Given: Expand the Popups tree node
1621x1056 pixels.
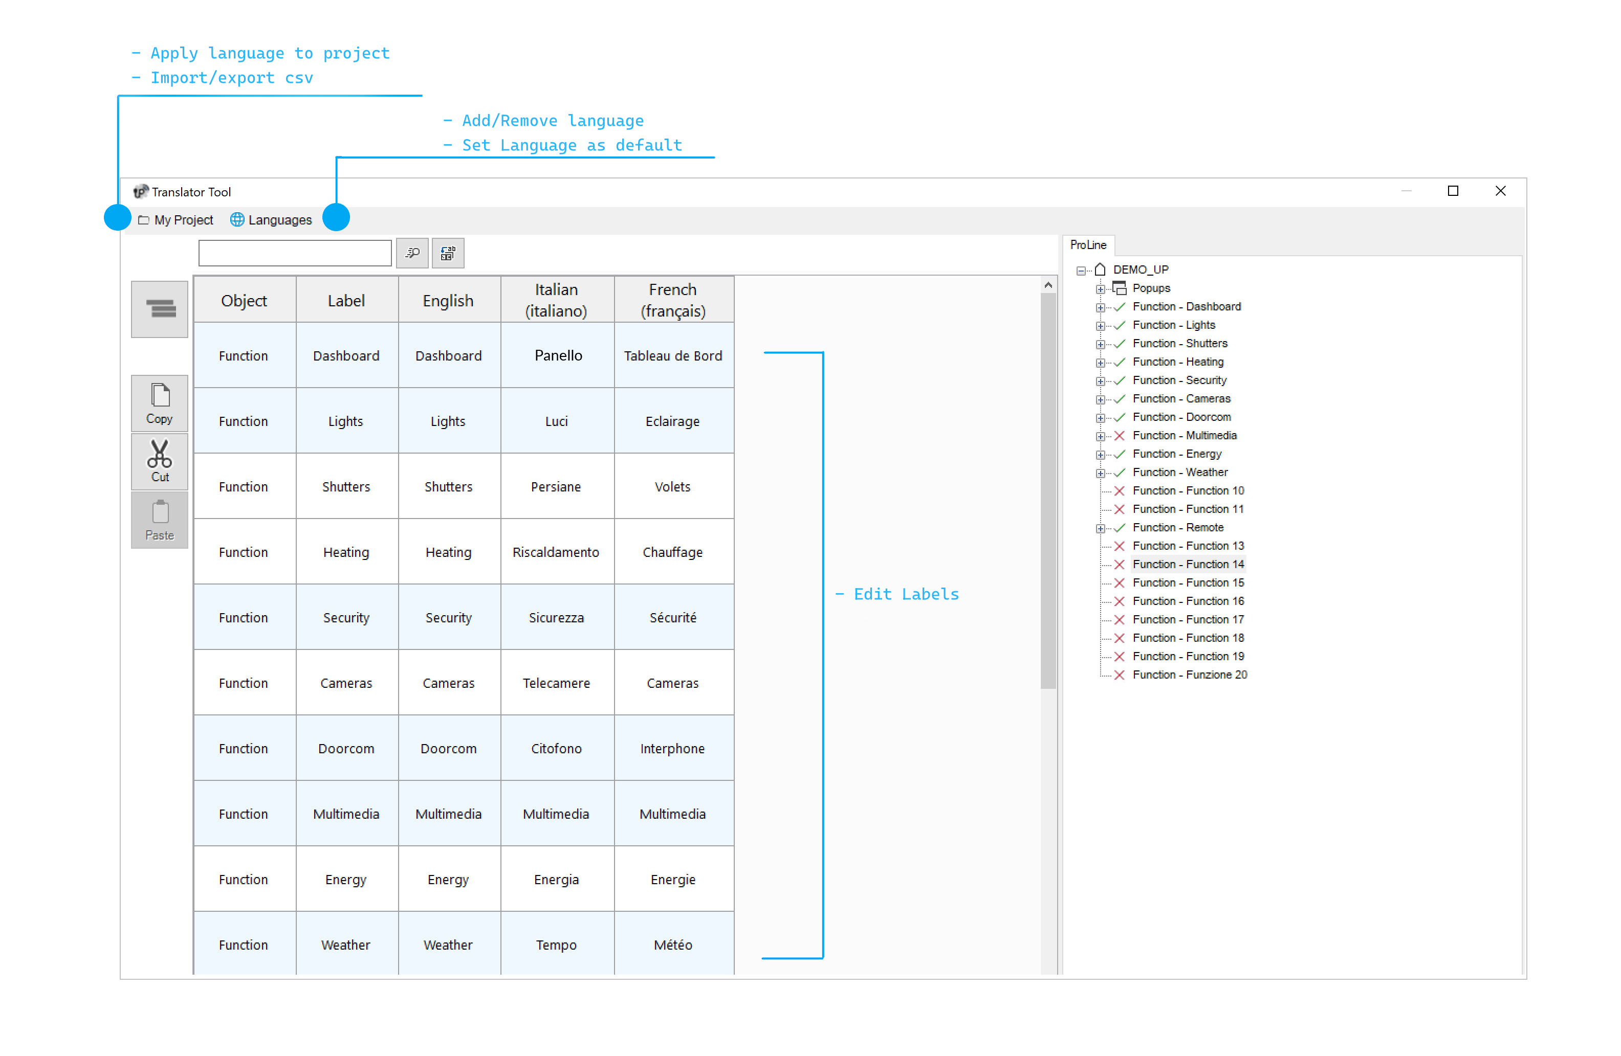Looking at the screenshot, I should [x=1100, y=289].
